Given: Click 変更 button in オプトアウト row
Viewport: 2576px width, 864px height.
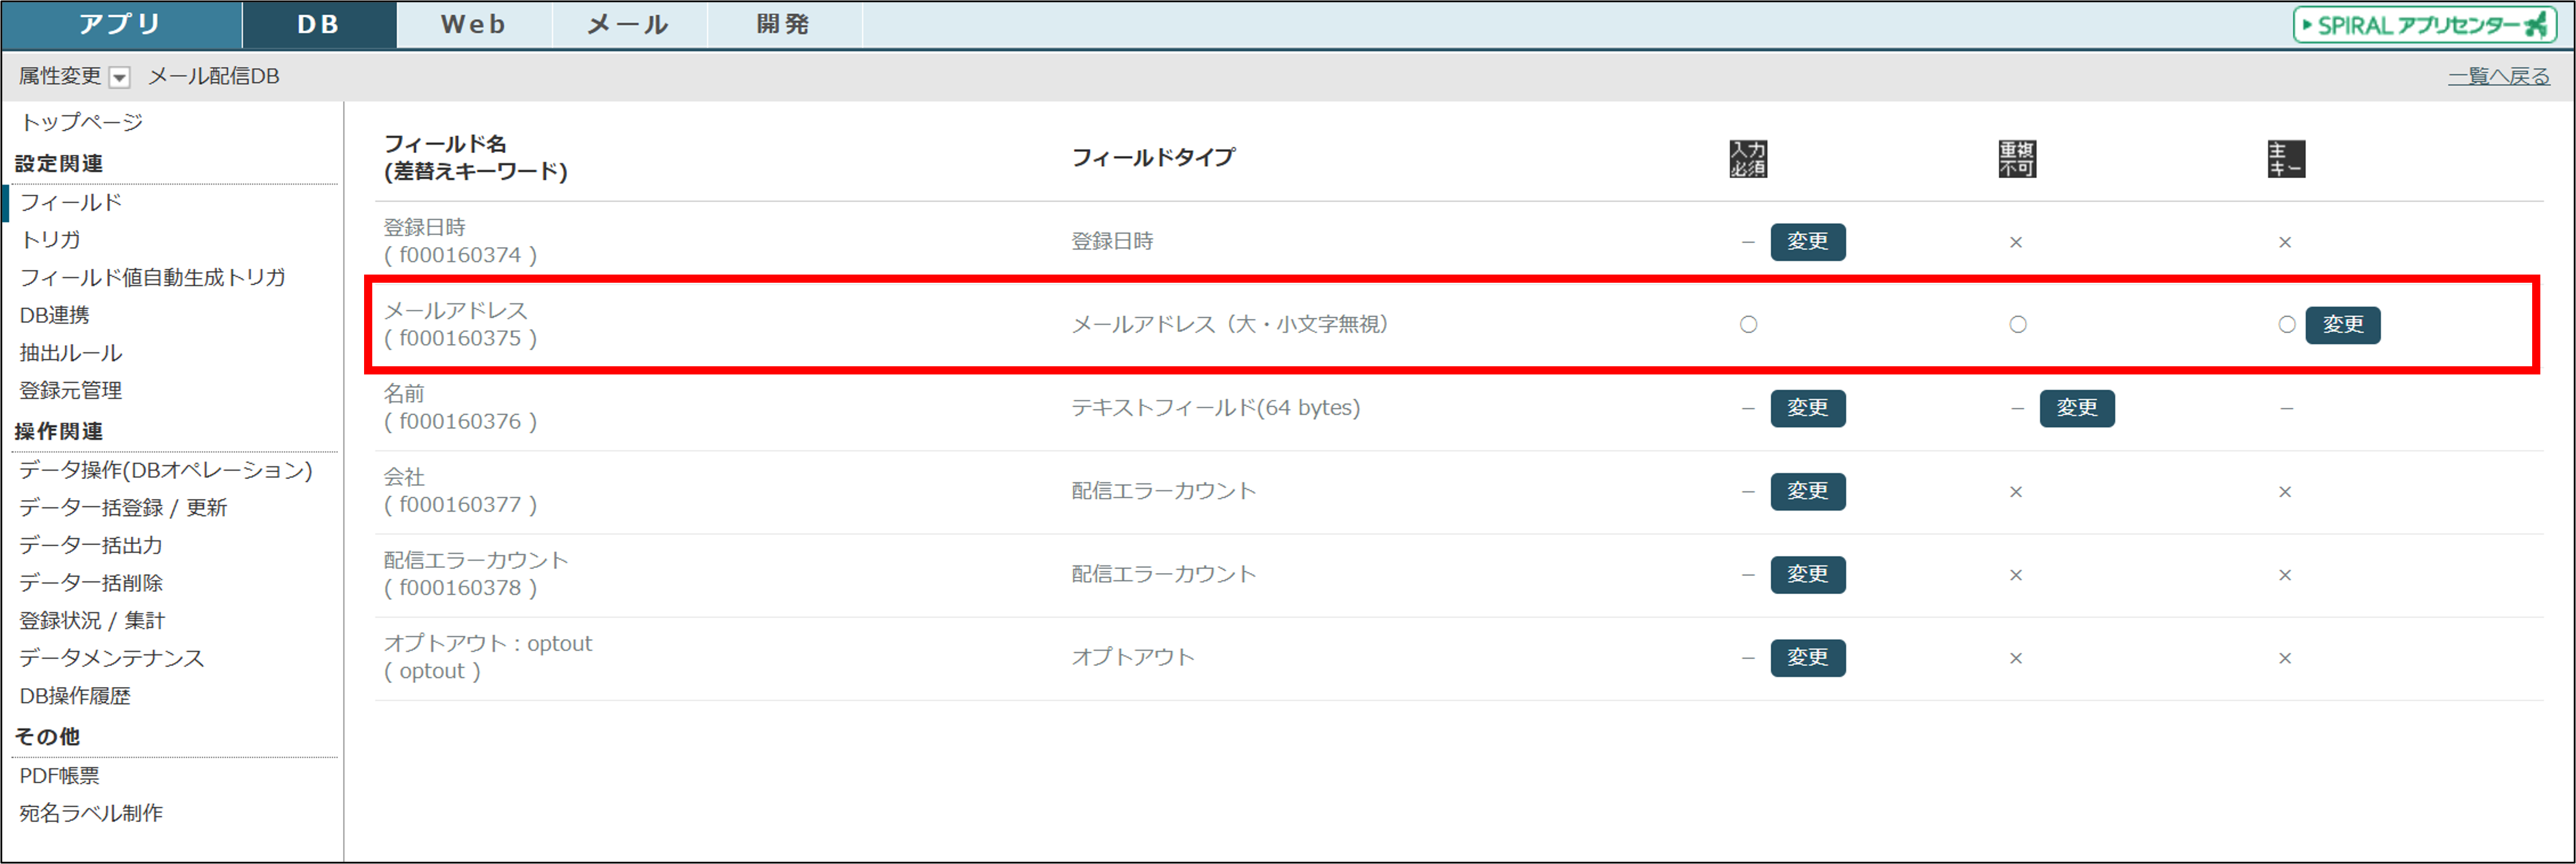Looking at the screenshot, I should tap(1807, 658).
